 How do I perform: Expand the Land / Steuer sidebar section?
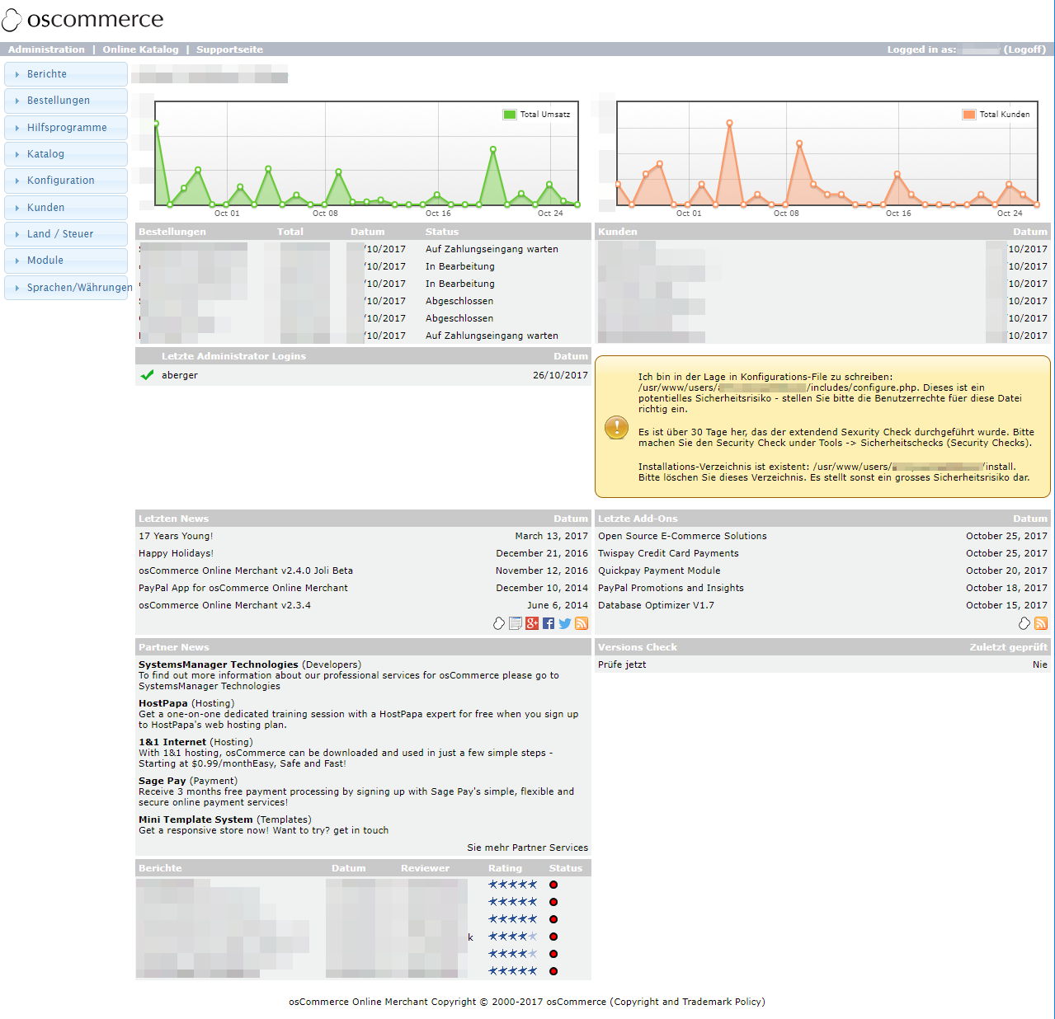click(x=66, y=234)
